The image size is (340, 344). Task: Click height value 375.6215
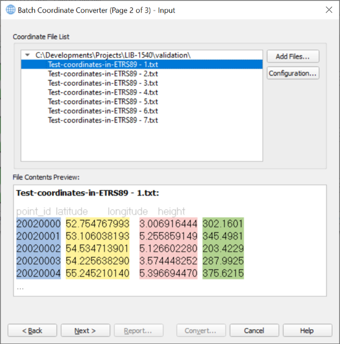coord(223,273)
